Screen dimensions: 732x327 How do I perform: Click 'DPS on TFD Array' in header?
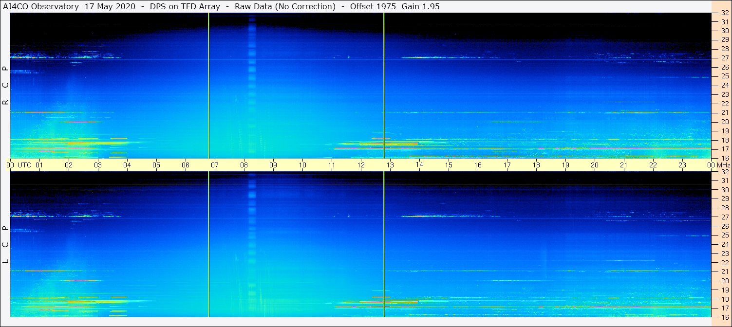pos(185,7)
